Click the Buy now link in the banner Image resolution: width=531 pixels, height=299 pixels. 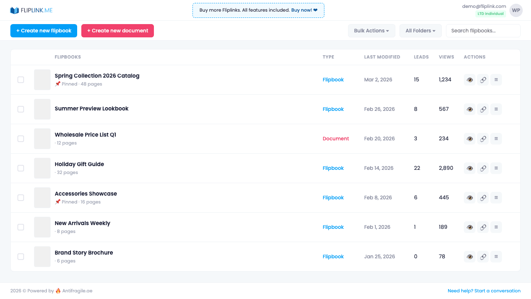(302, 10)
